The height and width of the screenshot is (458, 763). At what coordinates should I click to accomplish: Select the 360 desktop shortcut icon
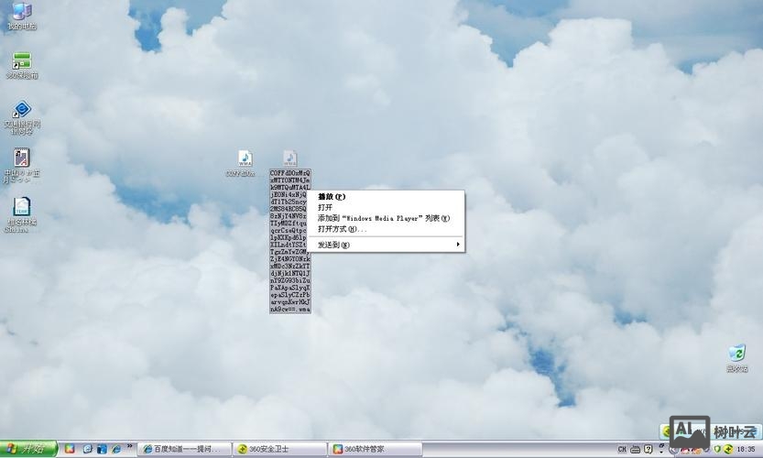[x=21, y=62]
